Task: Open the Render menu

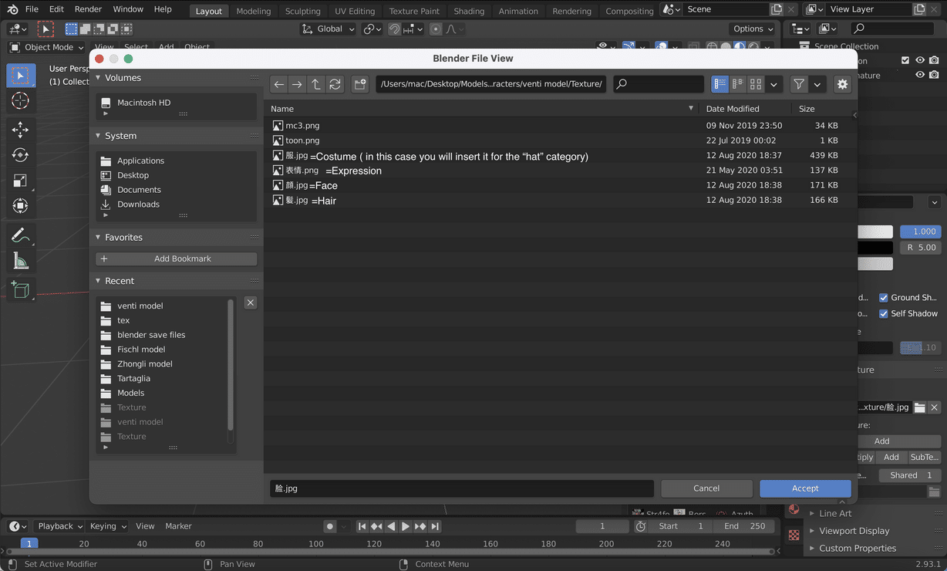Action: [x=87, y=8]
